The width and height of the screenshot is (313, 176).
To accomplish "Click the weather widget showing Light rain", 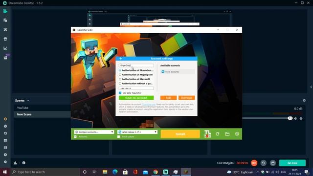I will [x=240, y=172].
